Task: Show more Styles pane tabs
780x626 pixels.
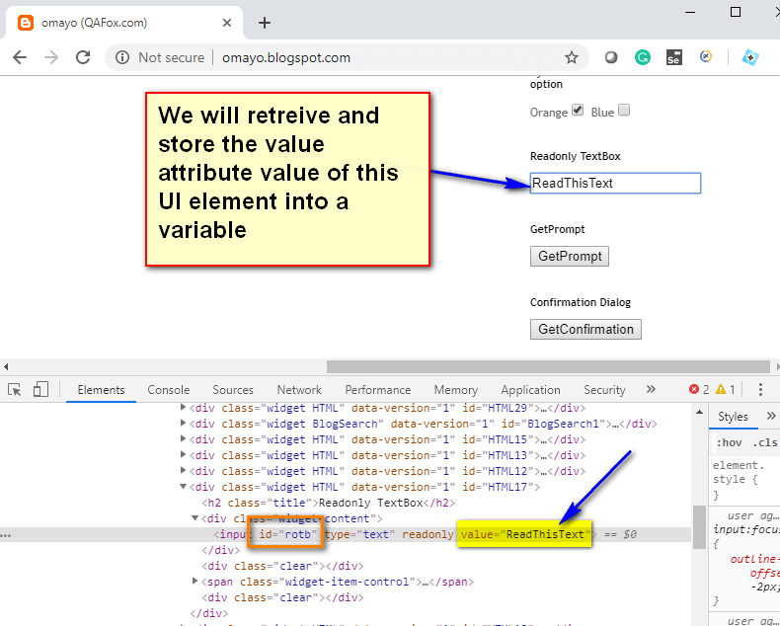Action: click(771, 416)
